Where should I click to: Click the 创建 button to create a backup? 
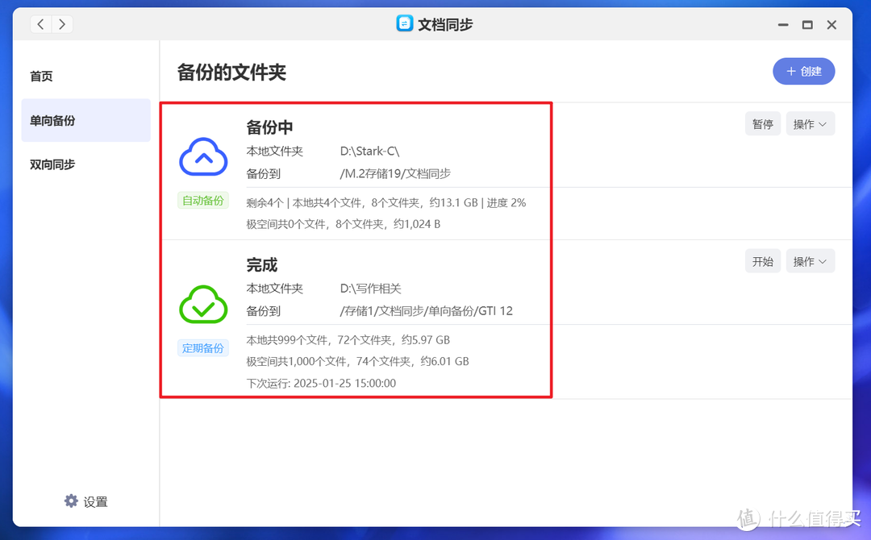tap(804, 71)
